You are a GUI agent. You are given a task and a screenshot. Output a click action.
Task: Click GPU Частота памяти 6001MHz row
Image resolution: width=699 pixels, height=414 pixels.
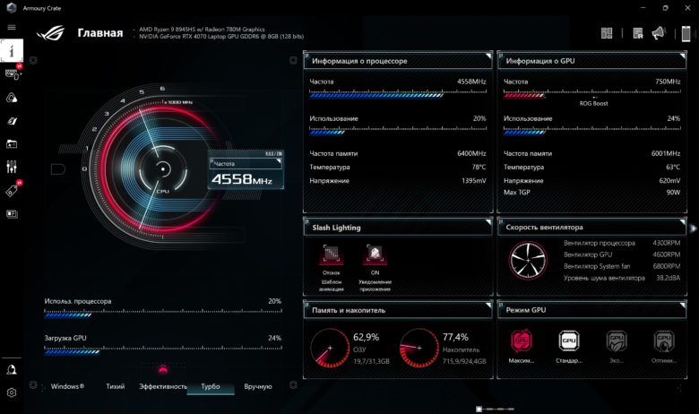pyautogui.click(x=592, y=153)
